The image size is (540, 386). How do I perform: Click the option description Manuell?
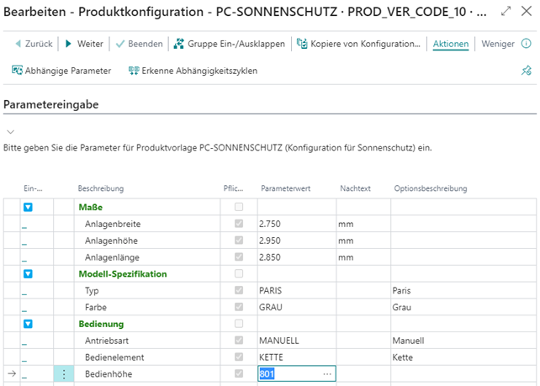[x=408, y=341]
